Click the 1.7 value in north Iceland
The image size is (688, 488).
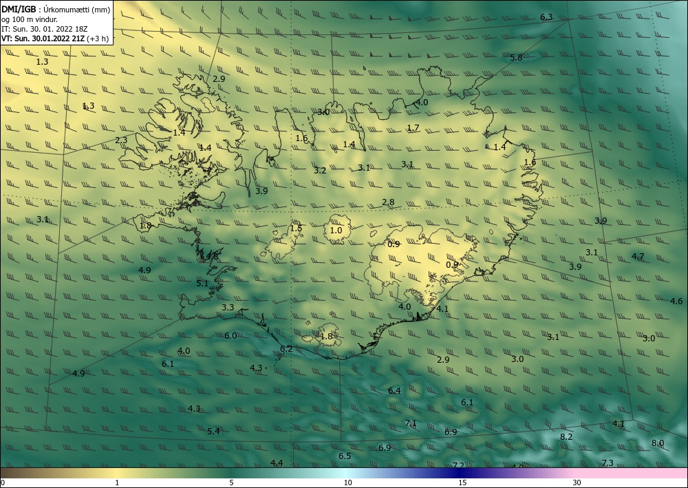tap(413, 128)
